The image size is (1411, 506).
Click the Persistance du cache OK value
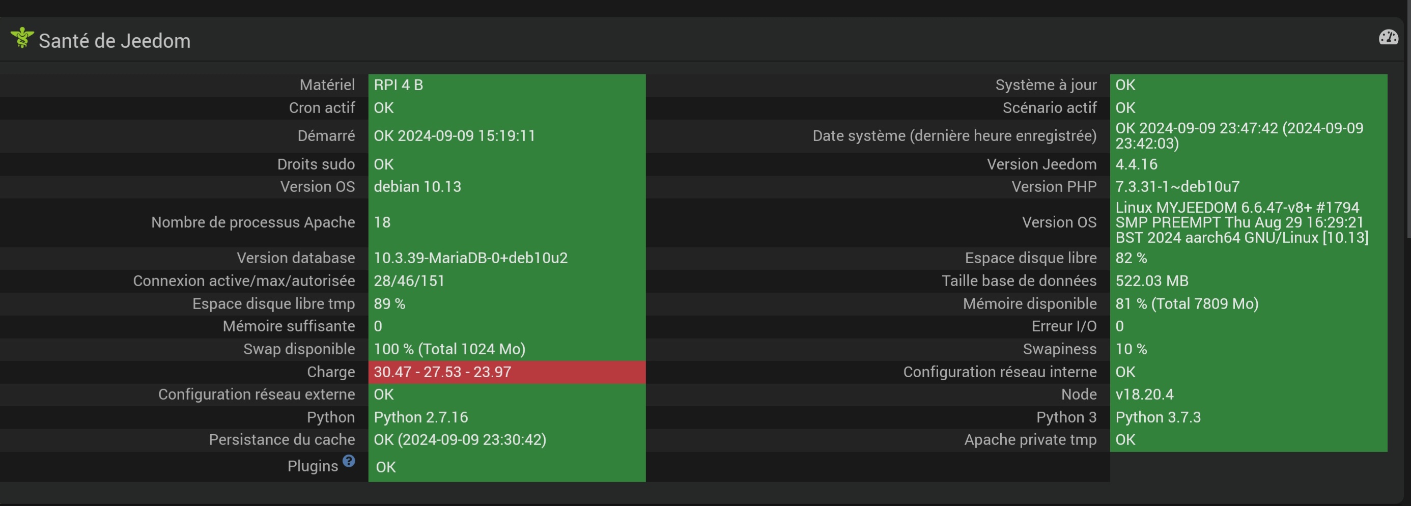[x=460, y=440]
